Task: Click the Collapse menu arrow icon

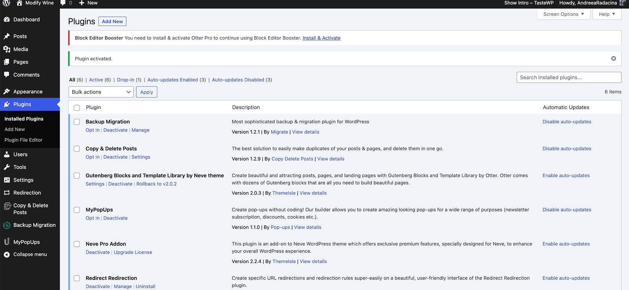Action: [x=7, y=254]
